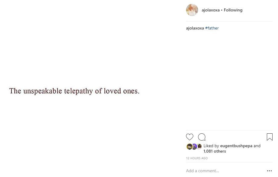Click the 12 HOURS AGO timestamp
Screen dimensions: 278x177
click(x=197, y=158)
